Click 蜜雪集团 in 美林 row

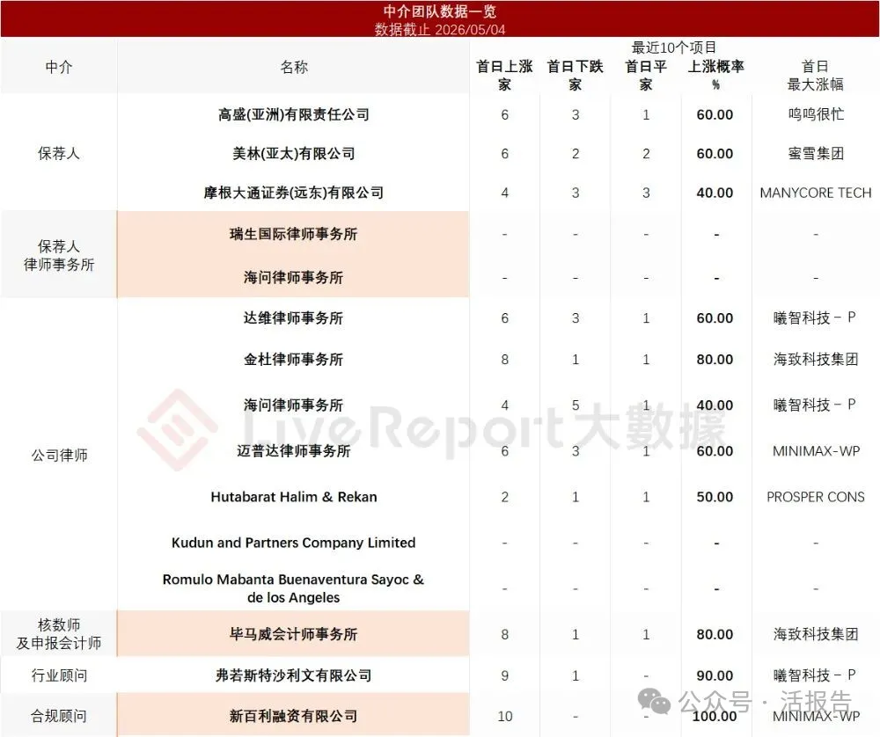(816, 153)
